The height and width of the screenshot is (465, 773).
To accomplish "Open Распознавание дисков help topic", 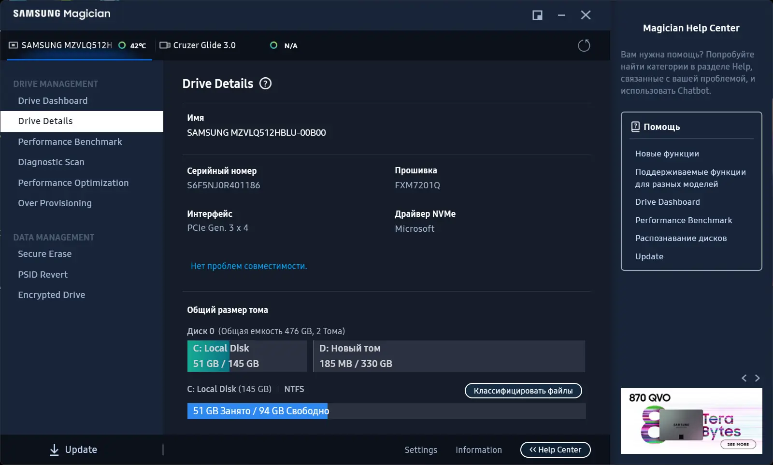I will point(681,238).
